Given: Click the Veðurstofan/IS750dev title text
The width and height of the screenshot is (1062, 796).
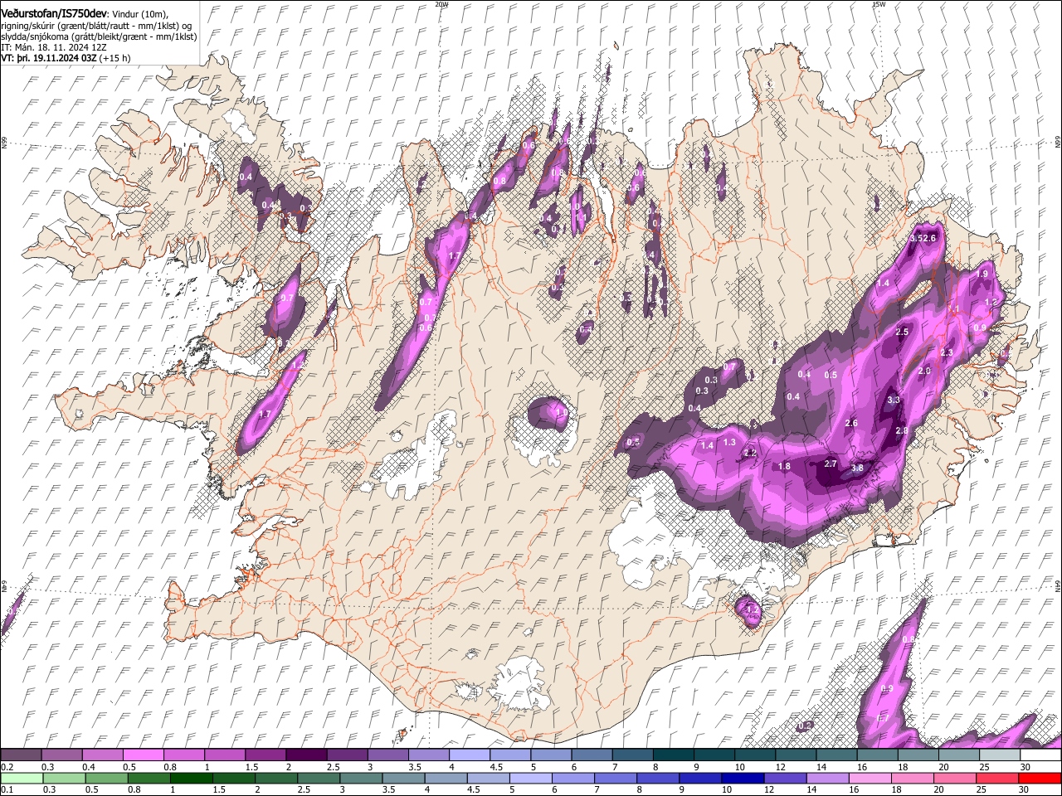Looking at the screenshot, I should (x=54, y=13).
